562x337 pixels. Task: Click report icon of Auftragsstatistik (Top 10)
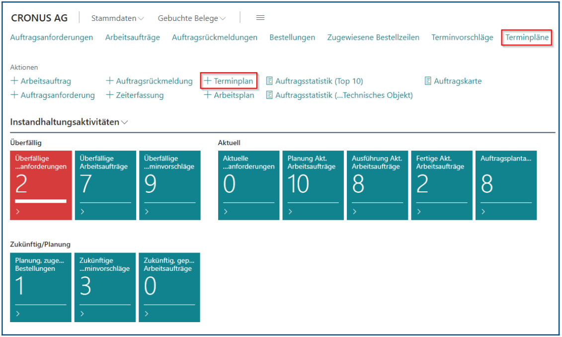pos(269,81)
